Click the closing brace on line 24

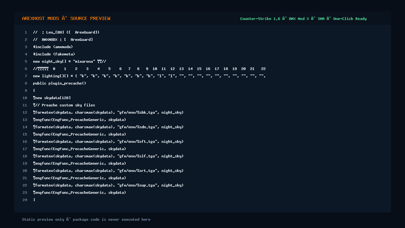click(34, 200)
